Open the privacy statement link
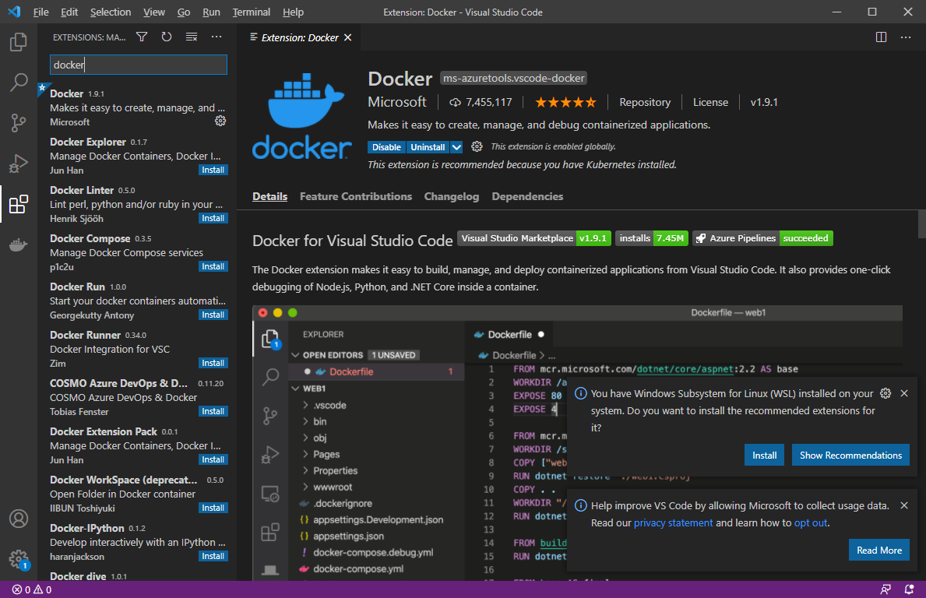The height and width of the screenshot is (598, 926). click(x=673, y=523)
